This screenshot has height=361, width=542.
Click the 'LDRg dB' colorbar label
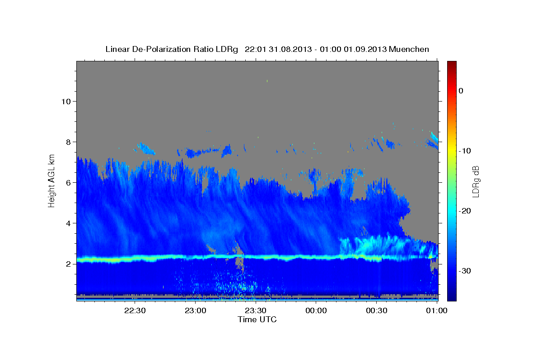click(x=475, y=181)
